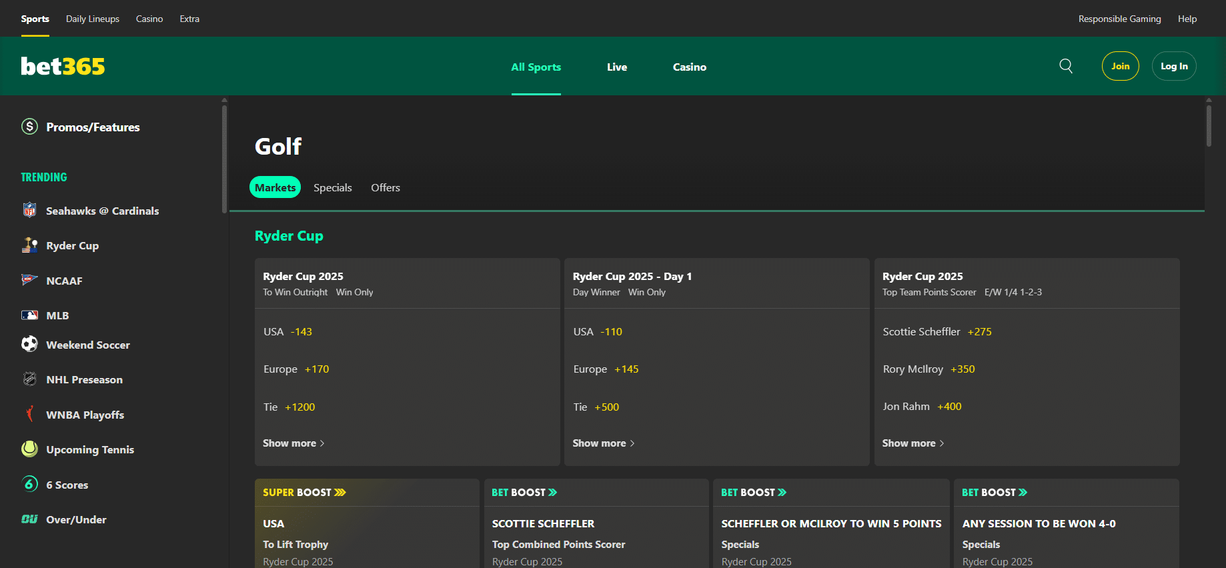
Task: Open the USA To Lift Trophy Super Boost card
Action: (367, 523)
